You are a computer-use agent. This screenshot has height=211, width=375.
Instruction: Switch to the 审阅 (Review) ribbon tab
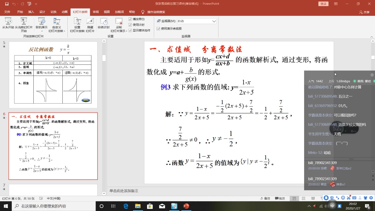(96, 12)
